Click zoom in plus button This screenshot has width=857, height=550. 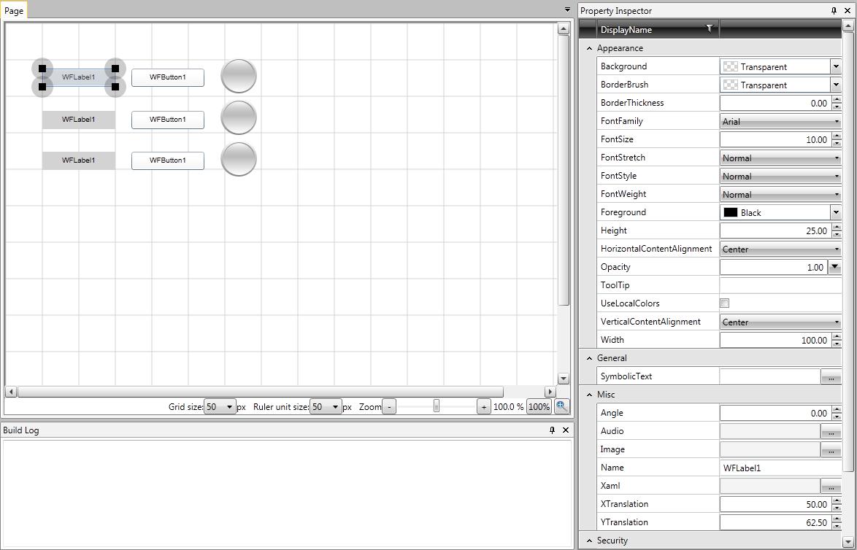click(483, 407)
